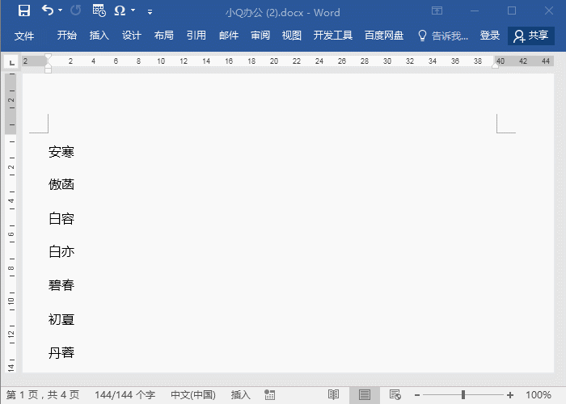Viewport: 566px width, 404px height.
Task: Click the name 丹蓉 in document
Action: 61,352
